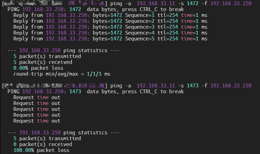The height and width of the screenshot is (154, 260).
Task: Click the first "ping statistics" header line
Action: 63,50
